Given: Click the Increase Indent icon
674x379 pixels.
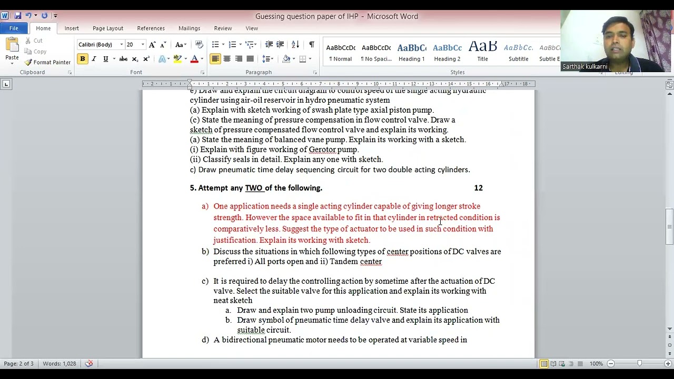Looking at the screenshot, I should click(280, 45).
